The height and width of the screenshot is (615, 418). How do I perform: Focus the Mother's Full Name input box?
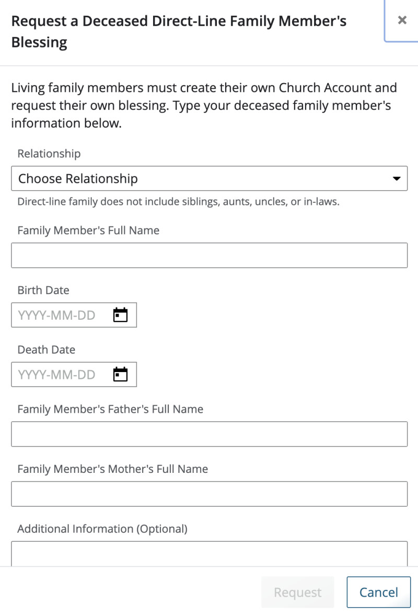(x=209, y=494)
